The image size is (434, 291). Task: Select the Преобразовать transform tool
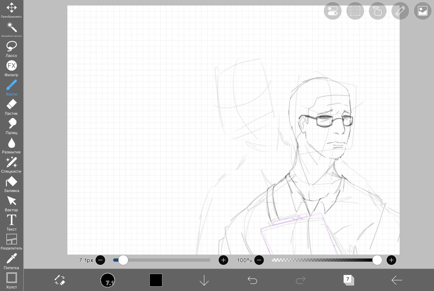coord(12,10)
